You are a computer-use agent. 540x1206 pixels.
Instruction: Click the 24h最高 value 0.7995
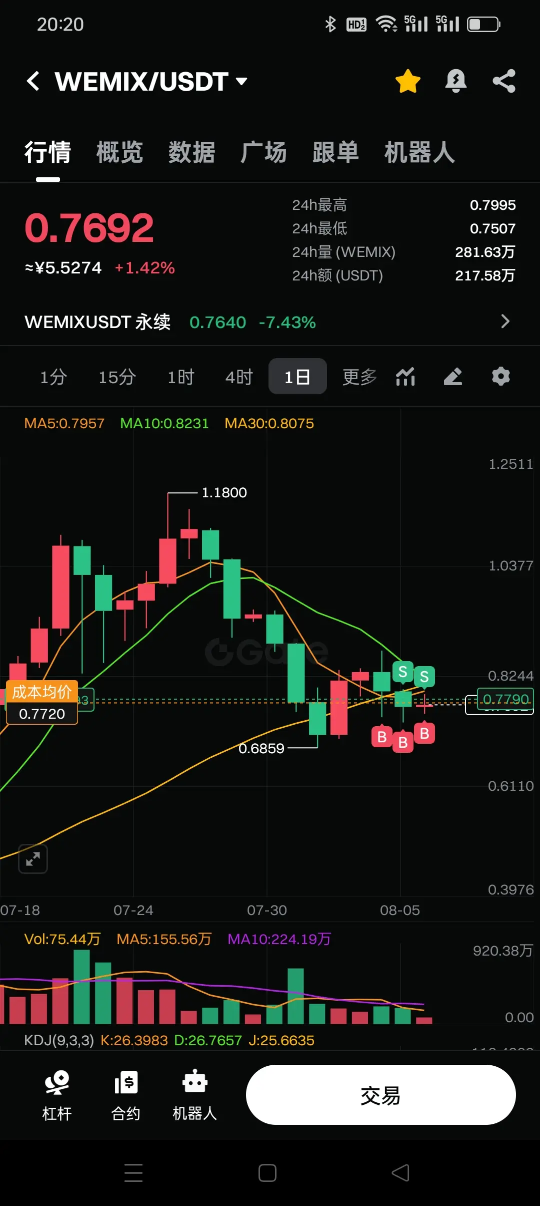click(x=492, y=205)
